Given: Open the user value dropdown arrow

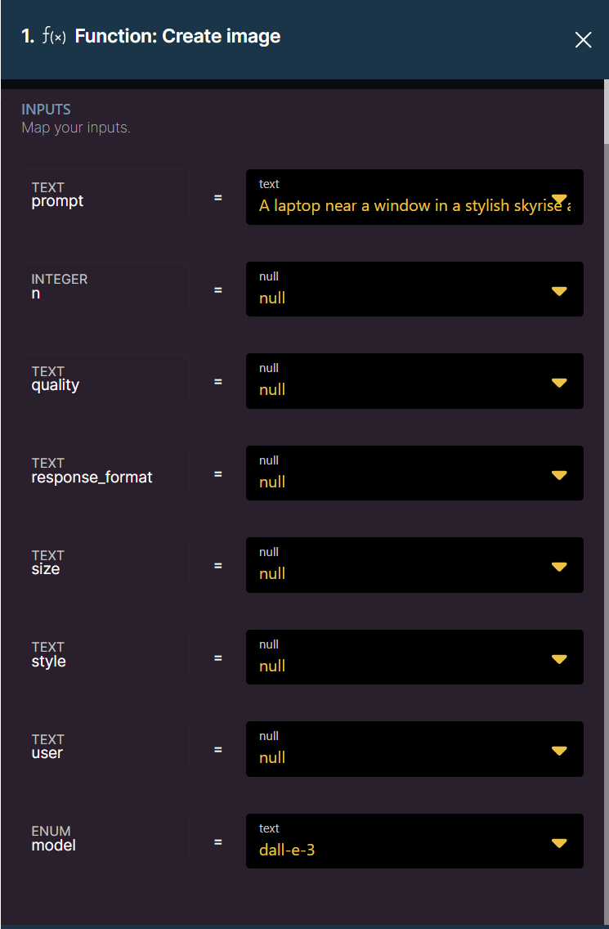Looking at the screenshot, I should coord(559,751).
